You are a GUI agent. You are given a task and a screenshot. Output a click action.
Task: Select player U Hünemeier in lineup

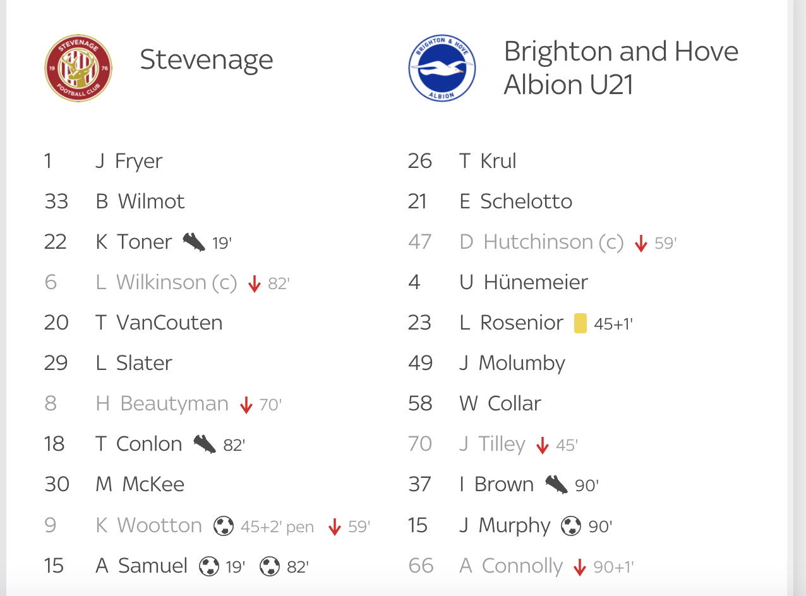click(524, 282)
